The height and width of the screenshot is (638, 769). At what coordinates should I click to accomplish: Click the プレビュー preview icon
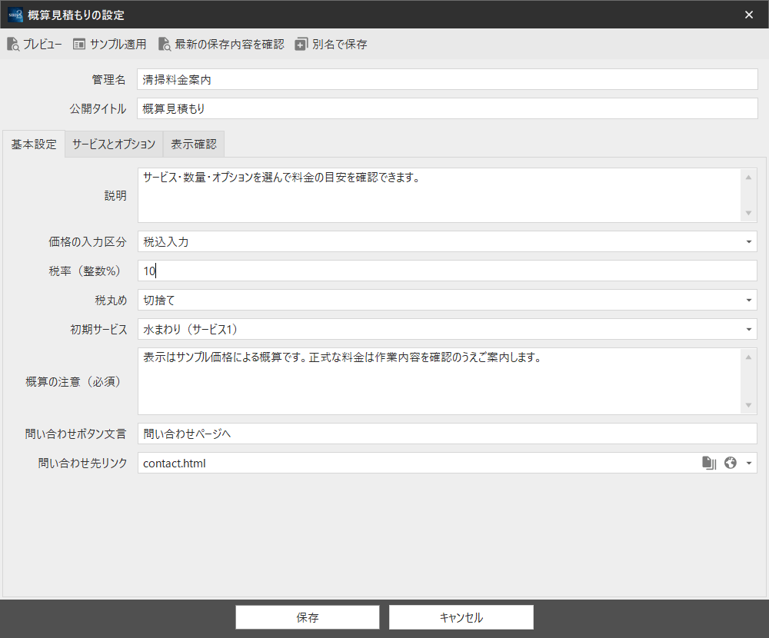pyautogui.click(x=13, y=44)
